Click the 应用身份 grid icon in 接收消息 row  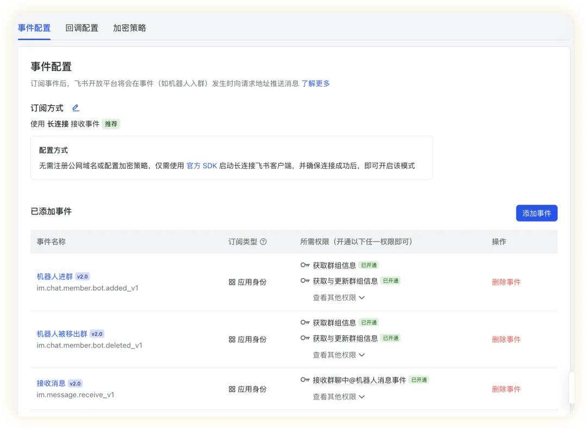[x=232, y=389]
